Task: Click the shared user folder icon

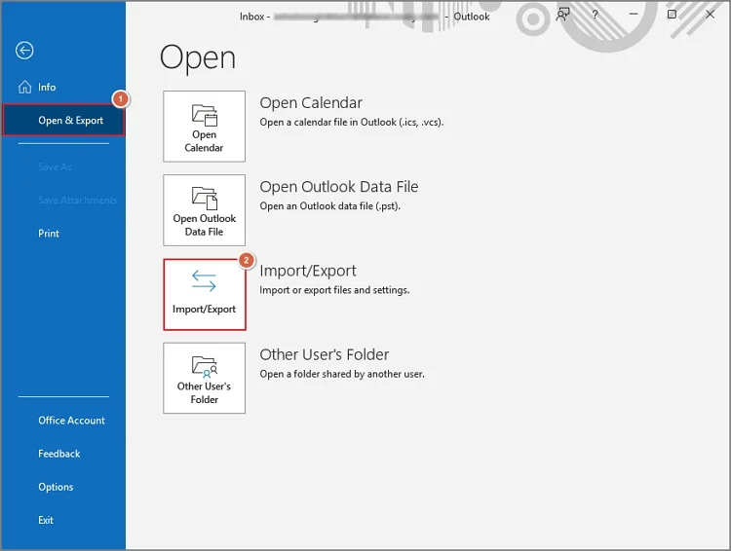Action: pos(205,367)
